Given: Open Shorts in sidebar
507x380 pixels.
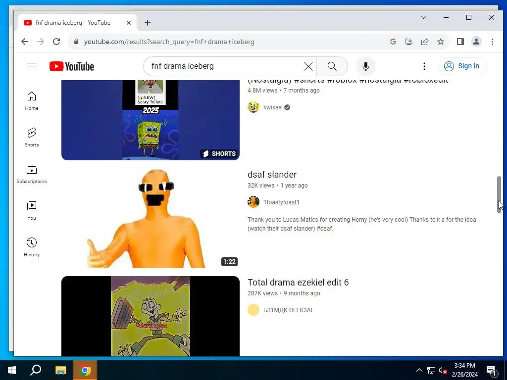Looking at the screenshot, I should pos(32,138).
